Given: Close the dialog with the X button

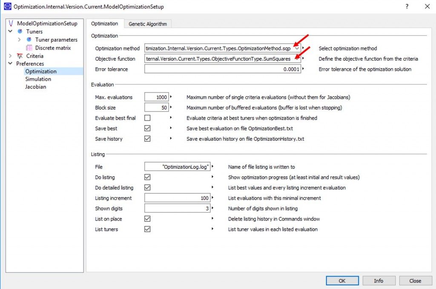Looking at the screenshot, I should pyautogui.click(x=427, y=6).
